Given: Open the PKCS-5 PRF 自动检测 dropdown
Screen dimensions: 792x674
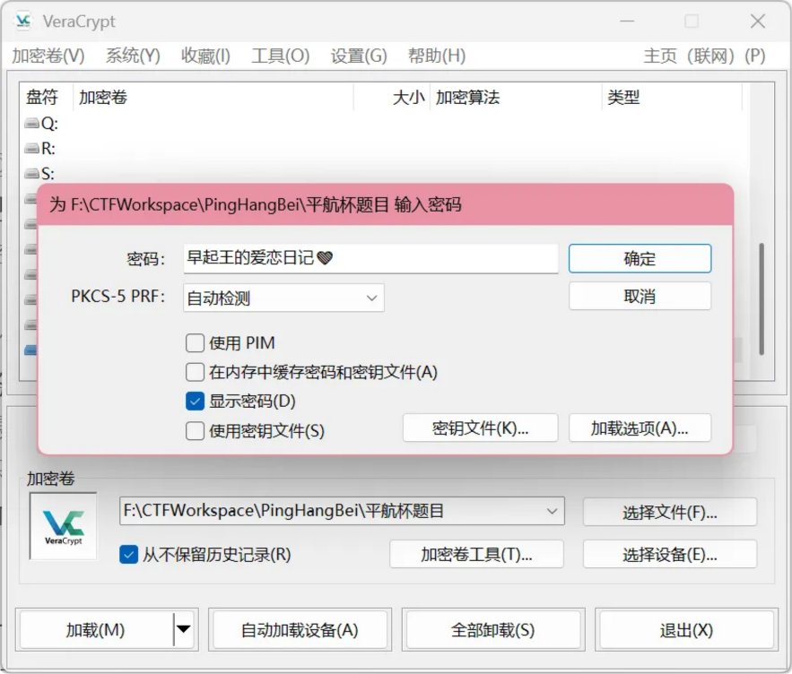Looking at the screenshot, I should point(283,298).
